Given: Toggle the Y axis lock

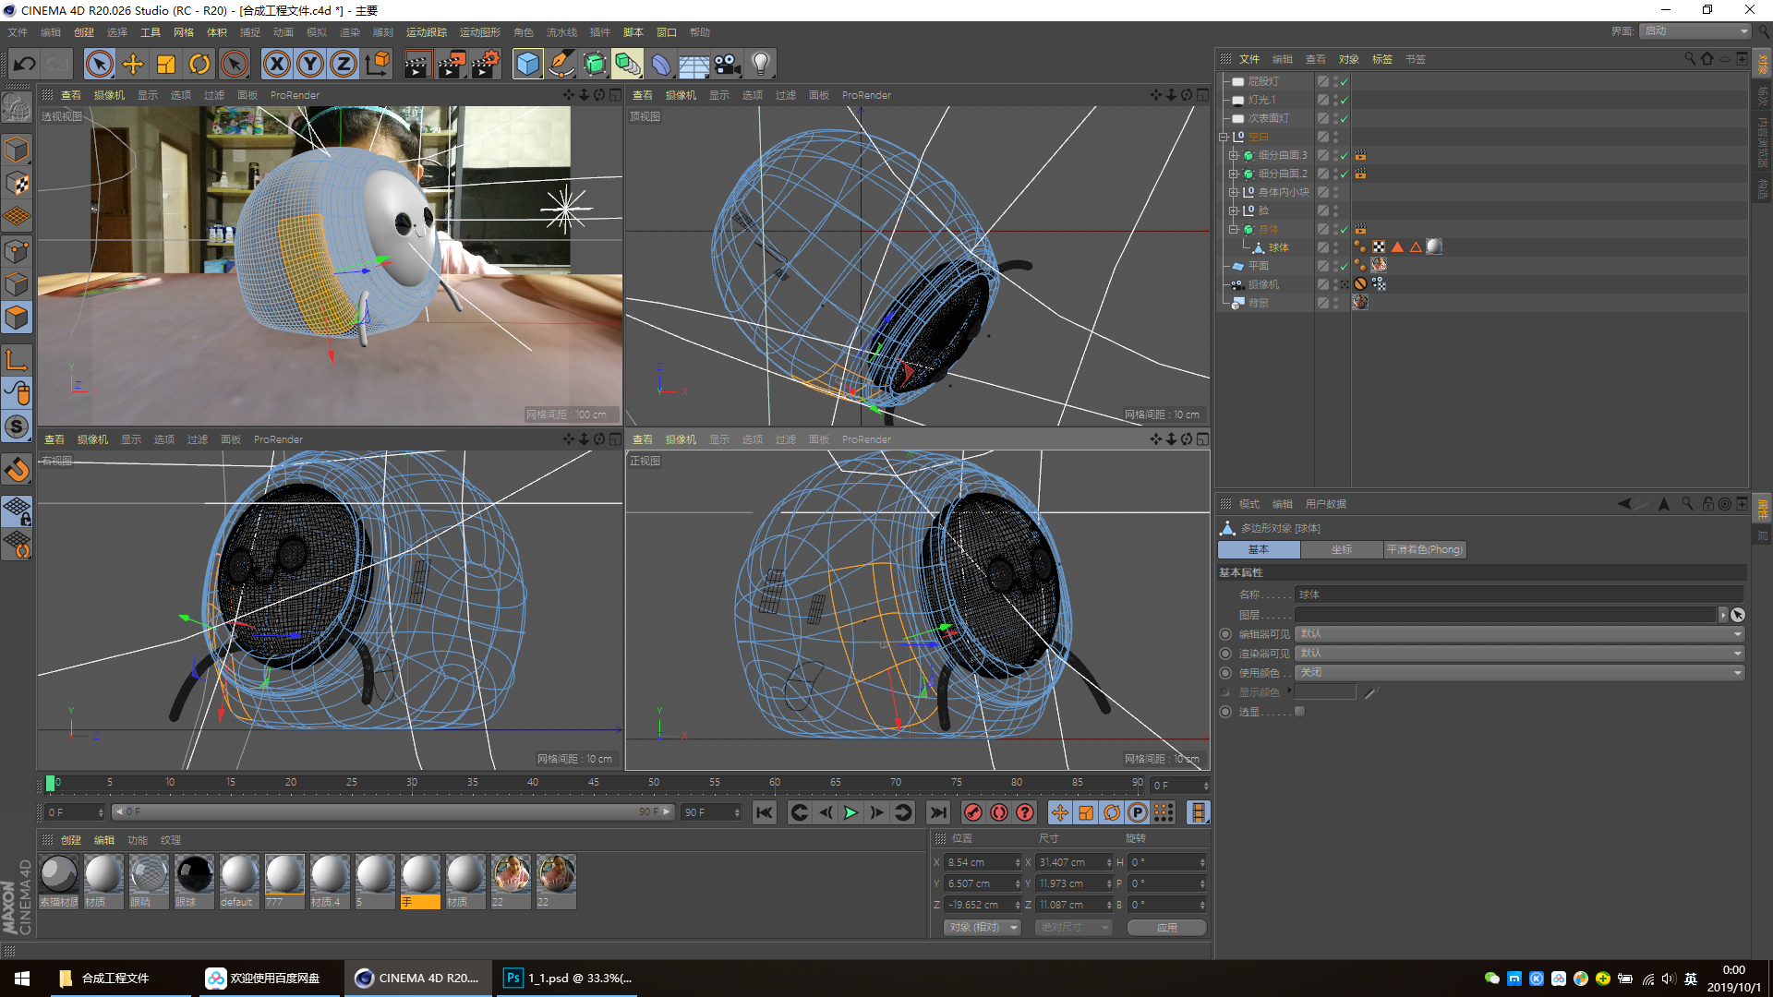Looking at the screenshot, I should click(x=310, y=64).
